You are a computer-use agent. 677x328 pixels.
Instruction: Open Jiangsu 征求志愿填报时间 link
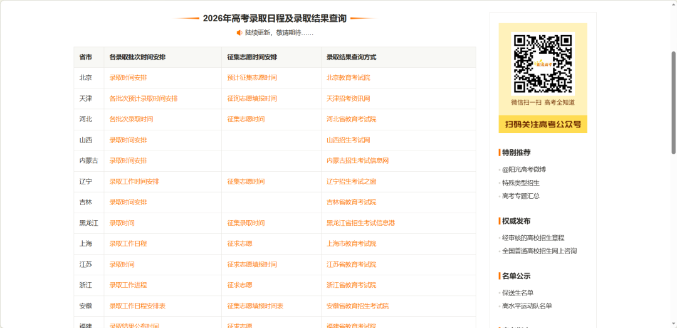coord(252,265)
